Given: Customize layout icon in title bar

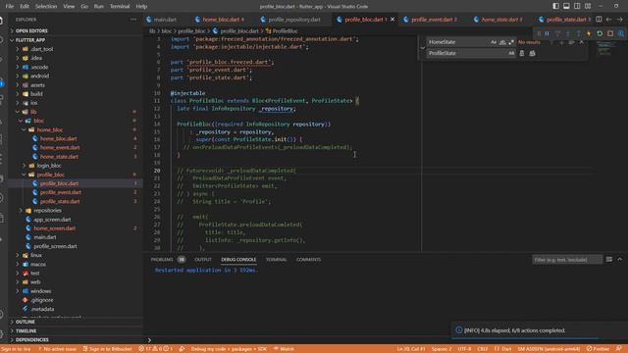Looking at the screenshot, I should click(x=588, y=6).
